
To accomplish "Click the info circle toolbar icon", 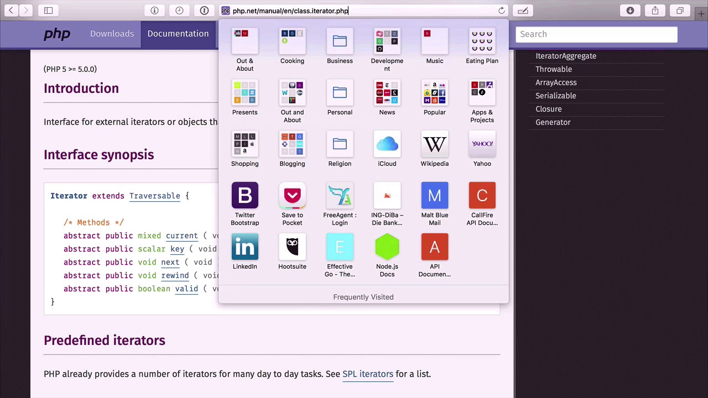I will click(x=154, y=11).
